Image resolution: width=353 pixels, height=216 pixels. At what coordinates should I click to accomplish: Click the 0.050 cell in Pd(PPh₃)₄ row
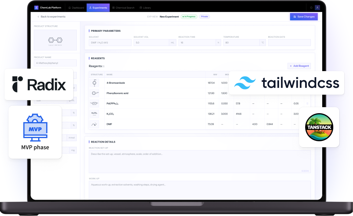coord(224,103)
